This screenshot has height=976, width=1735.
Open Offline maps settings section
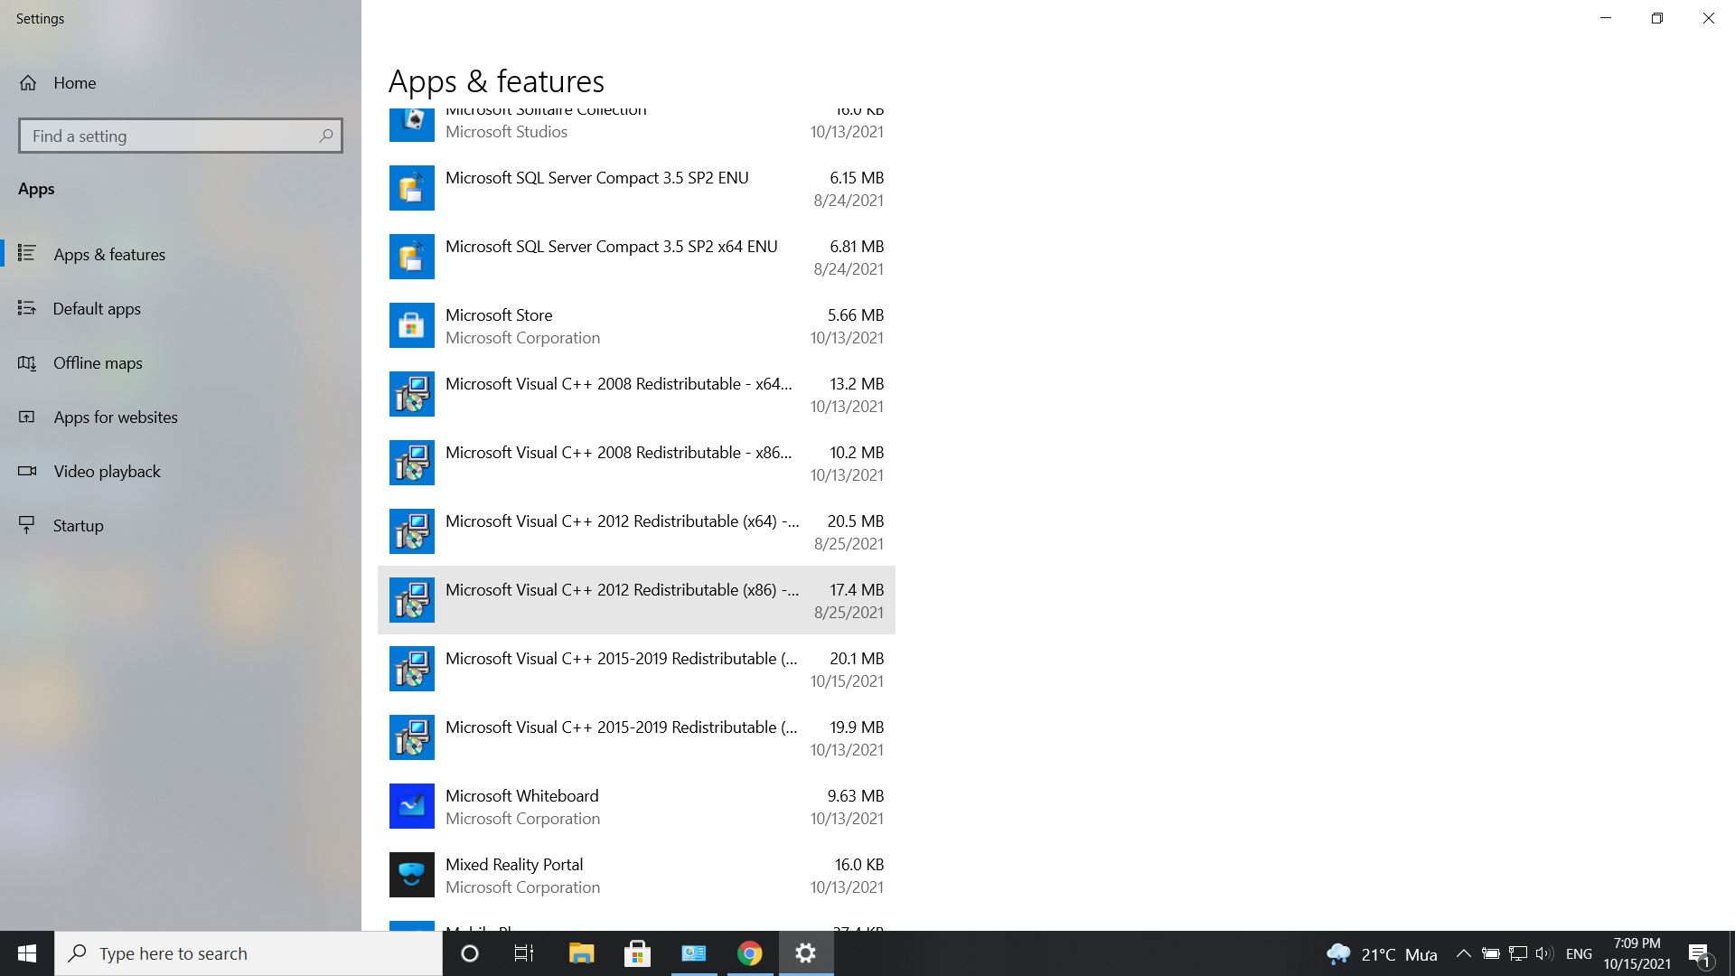click(x=98, y=362)
